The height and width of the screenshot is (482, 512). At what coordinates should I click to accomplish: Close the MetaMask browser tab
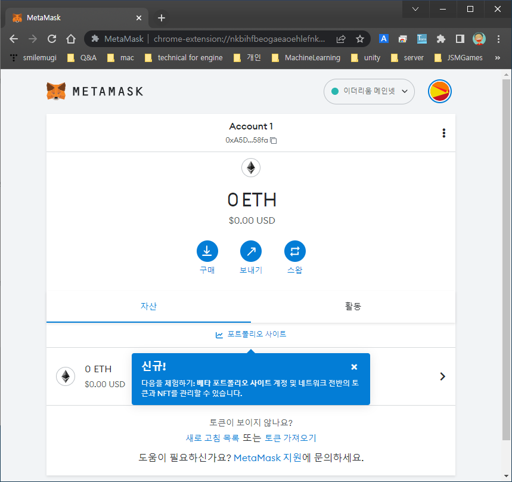[x=139, y=18]
